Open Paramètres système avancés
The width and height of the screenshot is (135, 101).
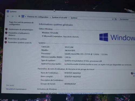20,43
